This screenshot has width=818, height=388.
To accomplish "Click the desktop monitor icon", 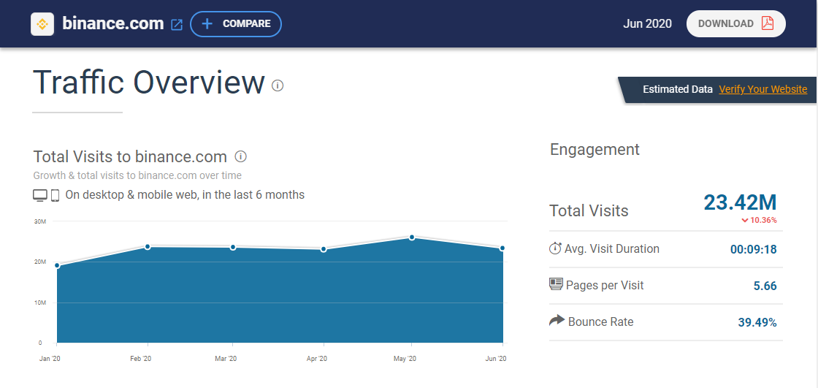I will coord(40,195).
